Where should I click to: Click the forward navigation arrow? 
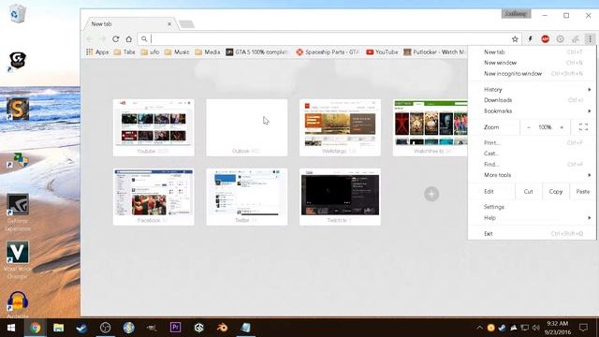coord(102,39)
